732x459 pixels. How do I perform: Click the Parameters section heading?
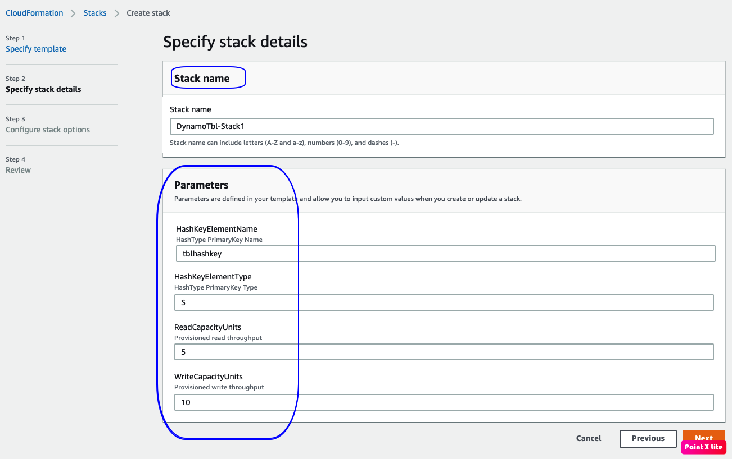(x=201, y=185)
